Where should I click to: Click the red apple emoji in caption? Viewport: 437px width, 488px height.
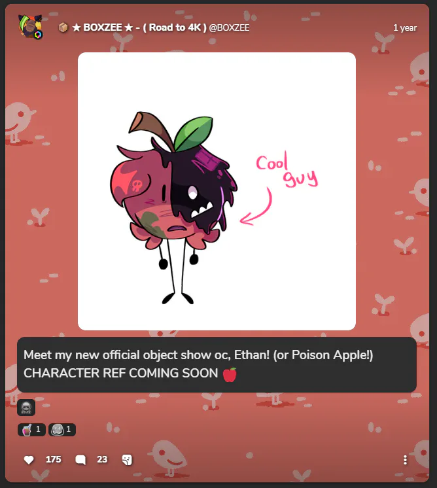tap(230, 374)
